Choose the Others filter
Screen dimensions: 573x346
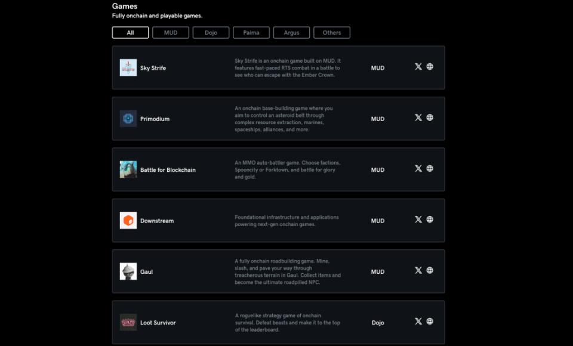point(332,33)
